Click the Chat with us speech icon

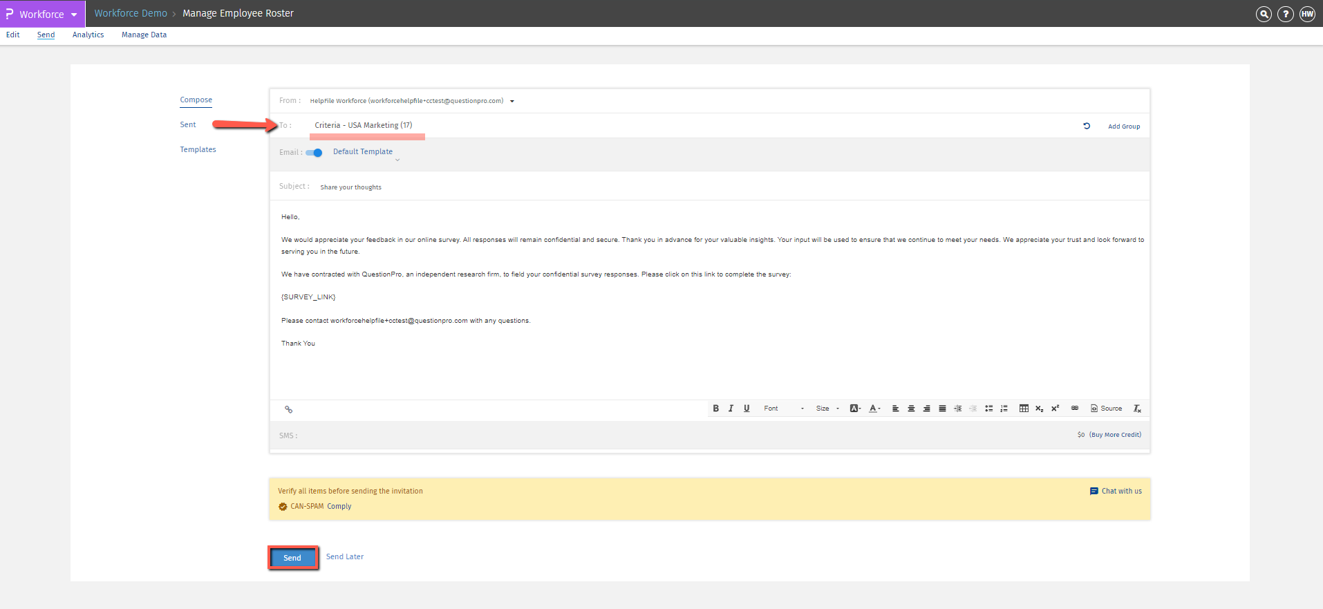click(1094, 491)
